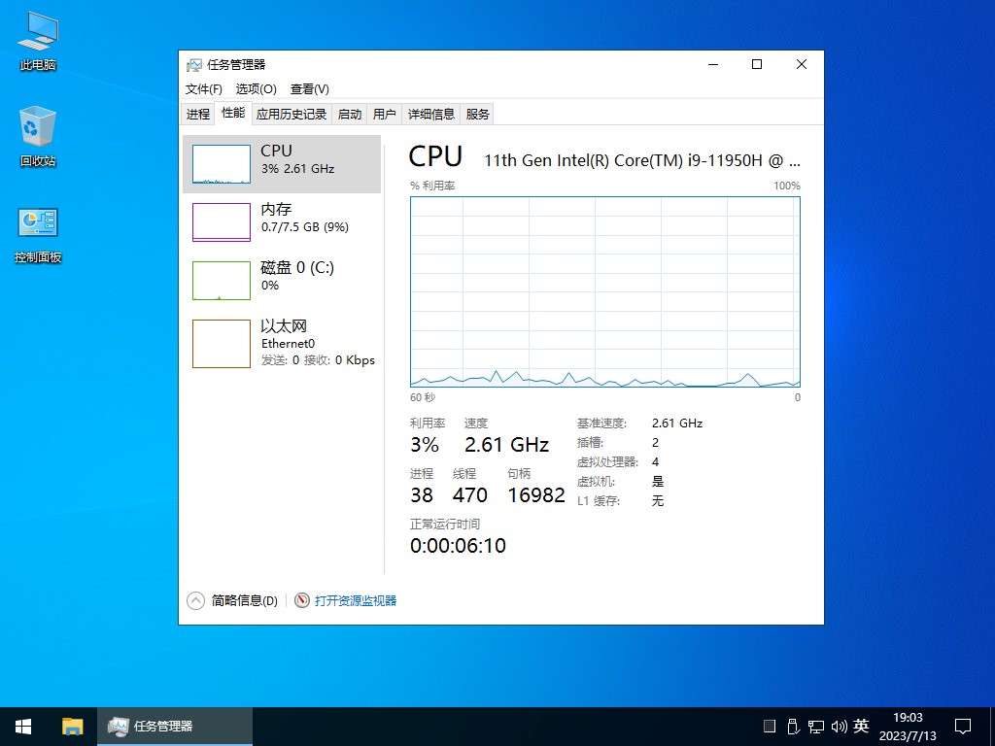The image size is (995, 746).
Task: Click 60 秒 graph axis label
Action: [x=423, y=397]
